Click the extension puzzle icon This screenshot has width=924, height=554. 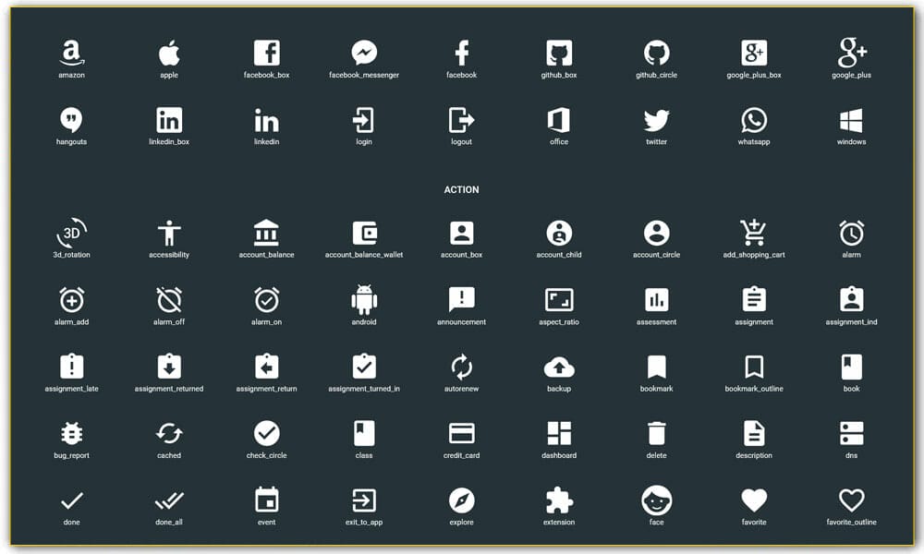pyautogui.click(x=558, y=500)
